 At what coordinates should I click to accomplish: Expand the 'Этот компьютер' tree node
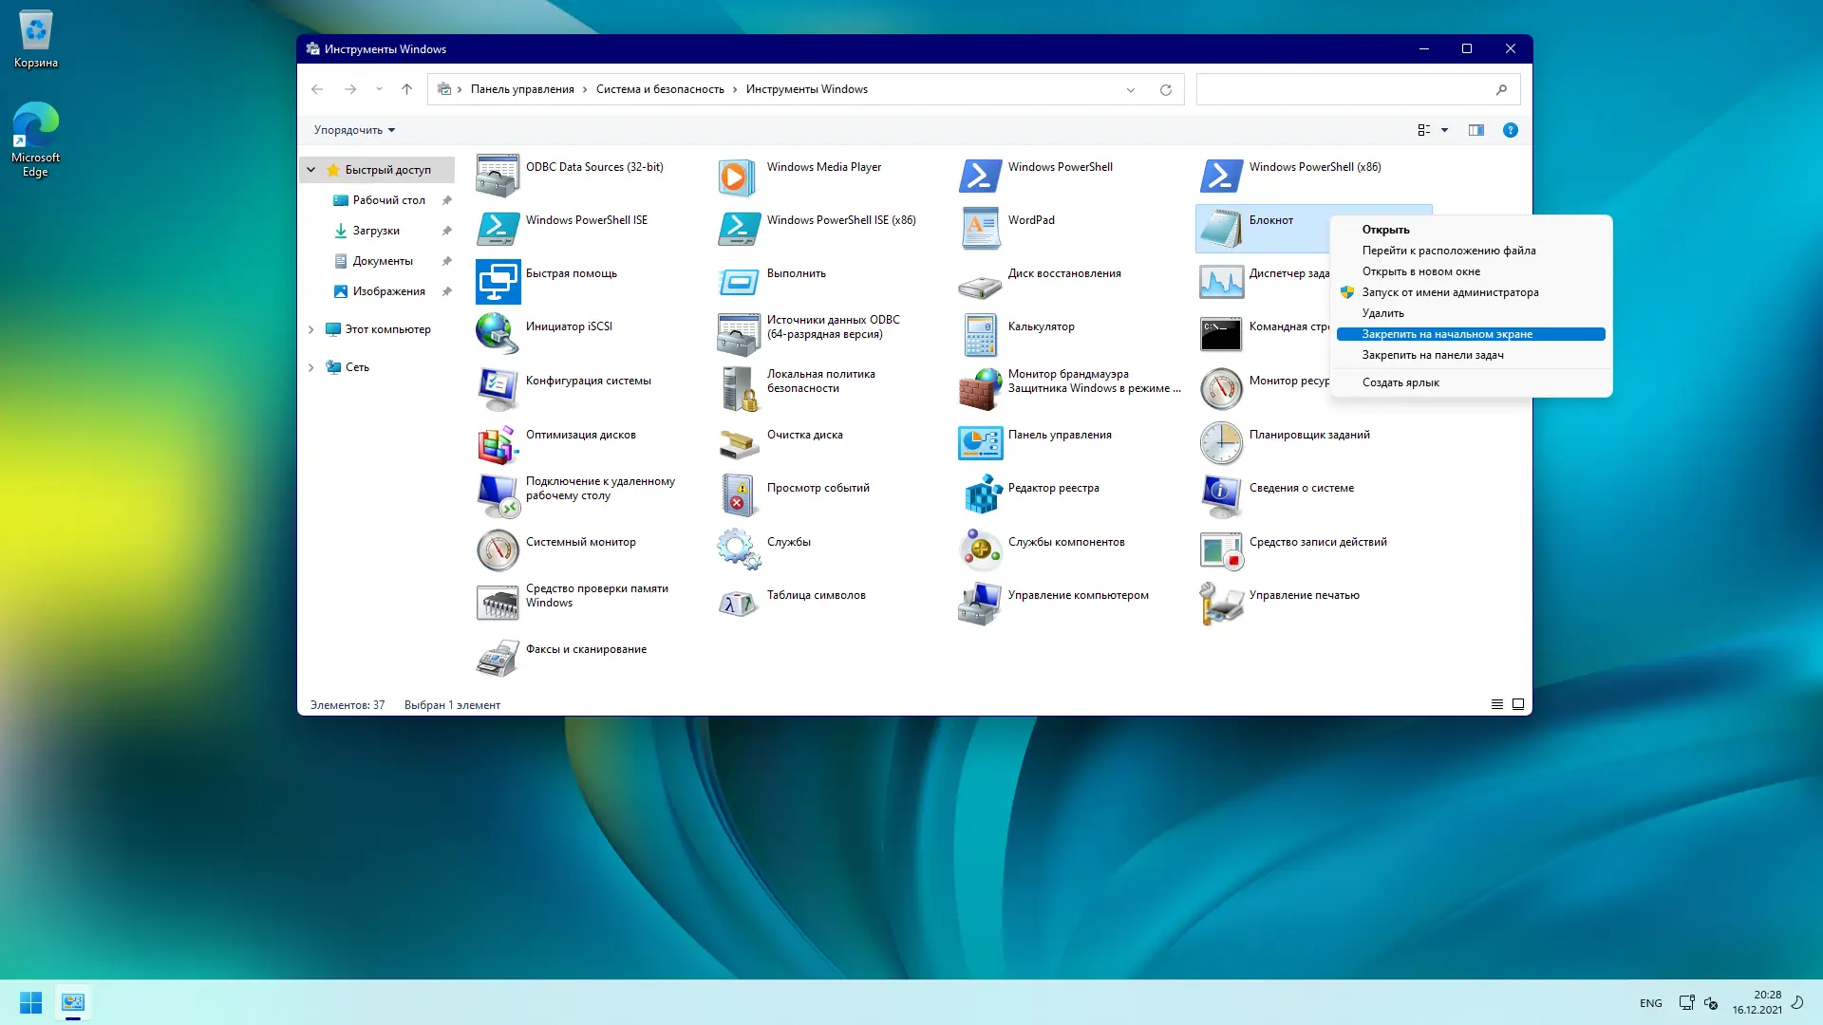pos(311,329)
